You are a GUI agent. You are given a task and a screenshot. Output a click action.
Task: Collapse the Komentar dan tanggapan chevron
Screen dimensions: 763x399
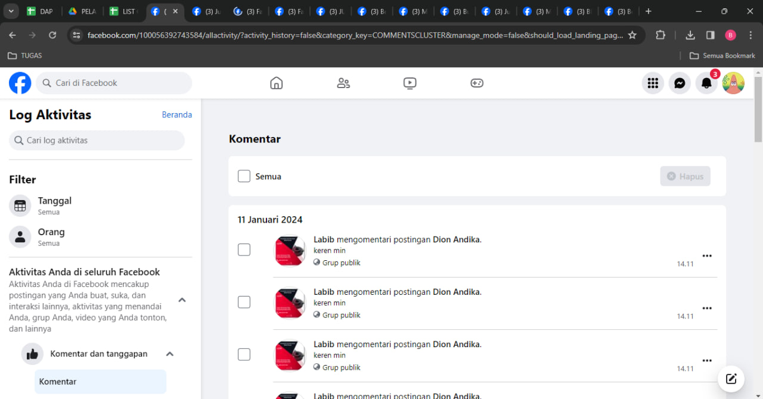[170, 354]
